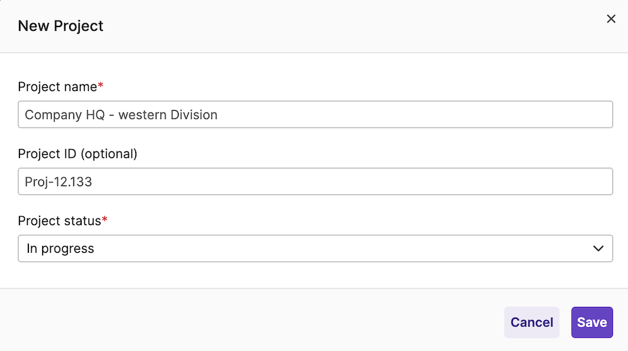Click the red asterisk beside Project name
628x351 pixels.
101,86
